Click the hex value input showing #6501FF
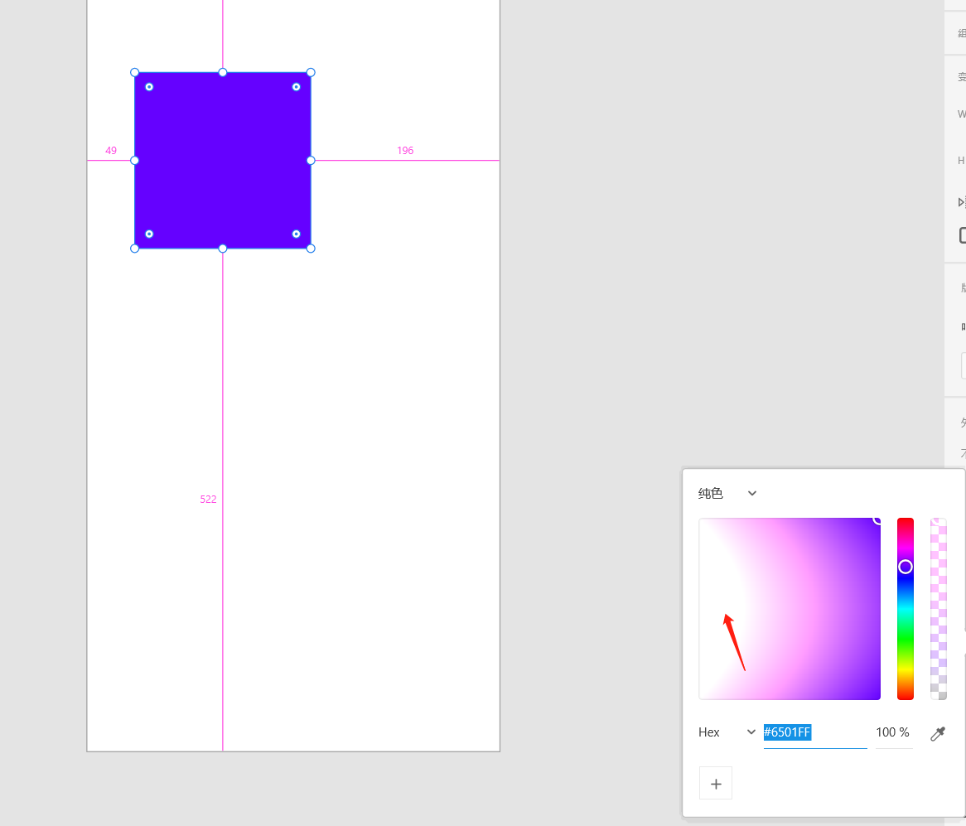Screen dimensions: 966x826 (786, 732)
